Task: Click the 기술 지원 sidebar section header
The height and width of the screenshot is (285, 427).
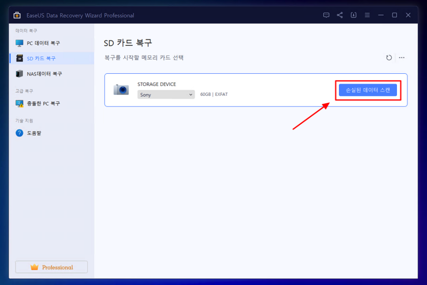Action: click(24, 121)
